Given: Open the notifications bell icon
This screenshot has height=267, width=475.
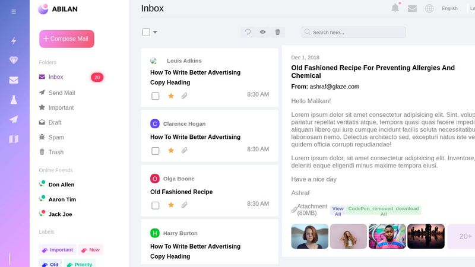Looking at the screenshot, I should [x=395, y=8].
